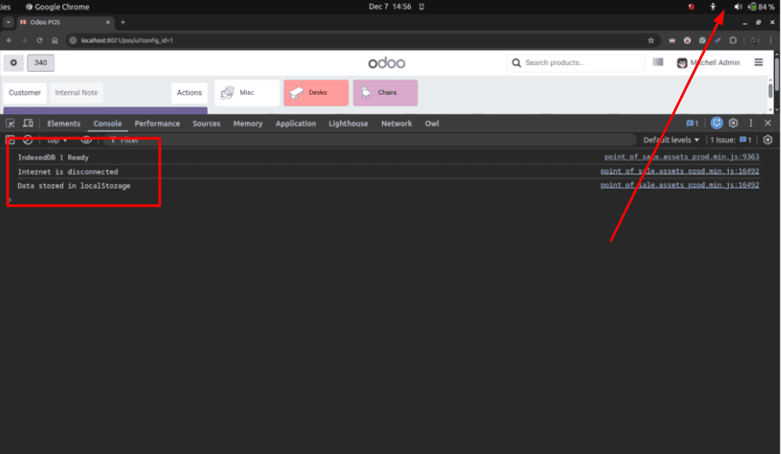
Task: Open the Owl tab in DevTools
Action: point(432,124)
